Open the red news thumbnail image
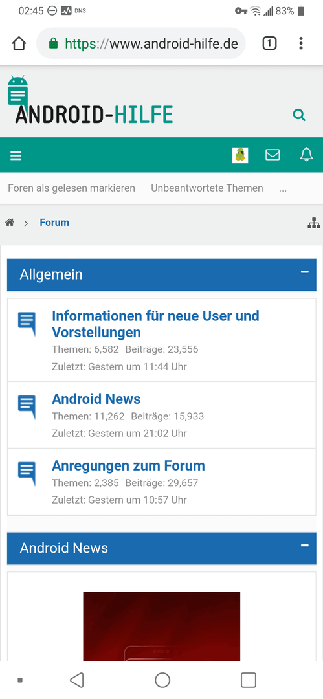This screenshot has height=699, width=323. tap(162, 627)
